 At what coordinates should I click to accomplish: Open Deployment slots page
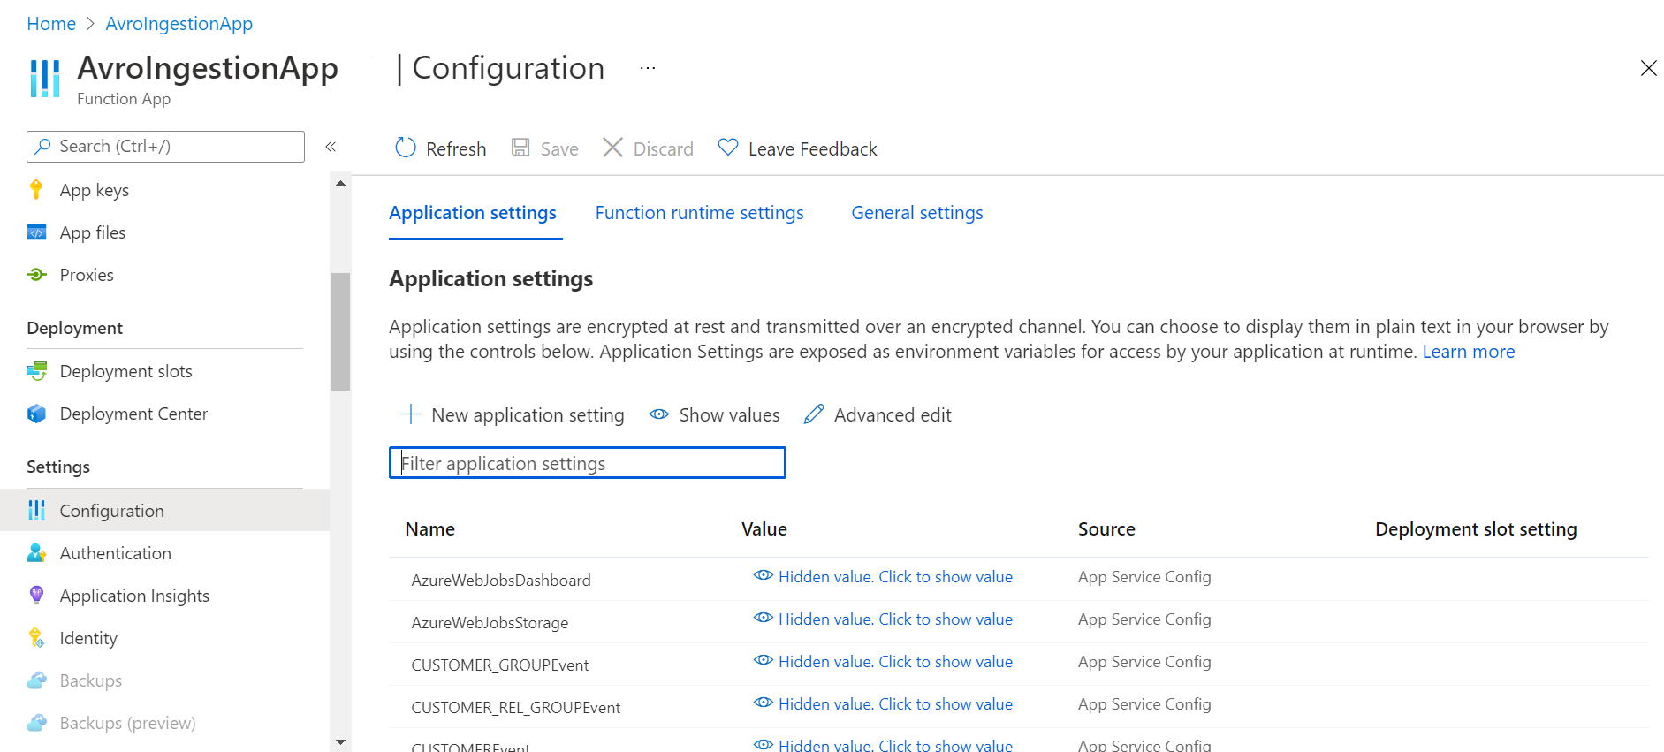click(125, 371)
